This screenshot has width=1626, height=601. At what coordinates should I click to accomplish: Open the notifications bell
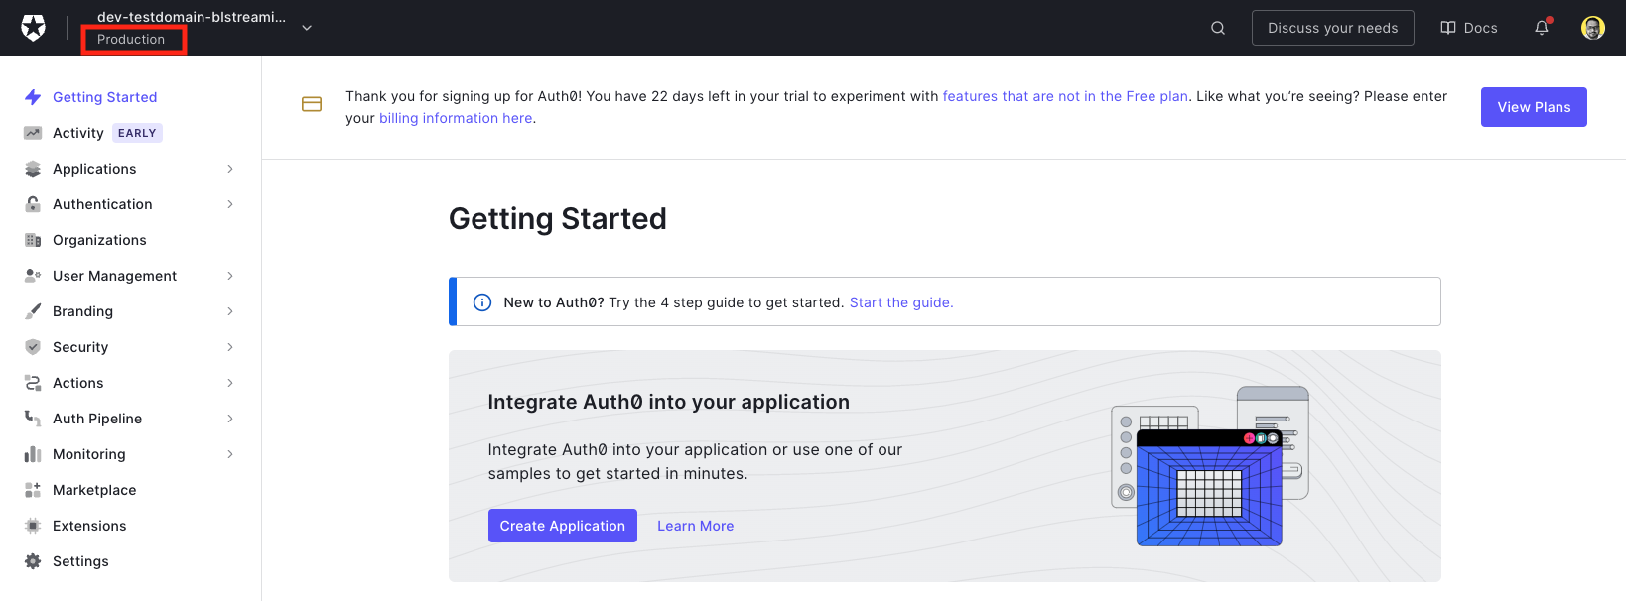coord(1542,28)
